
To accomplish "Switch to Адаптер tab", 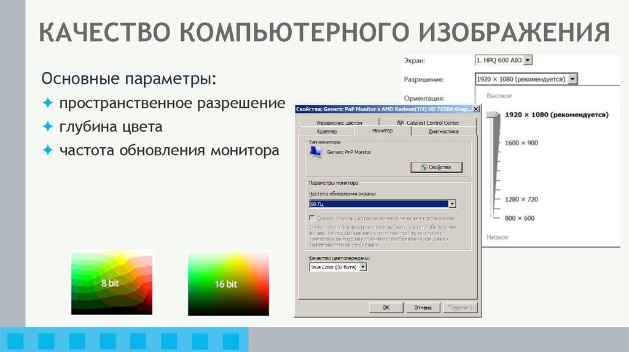I will point(327,131).
